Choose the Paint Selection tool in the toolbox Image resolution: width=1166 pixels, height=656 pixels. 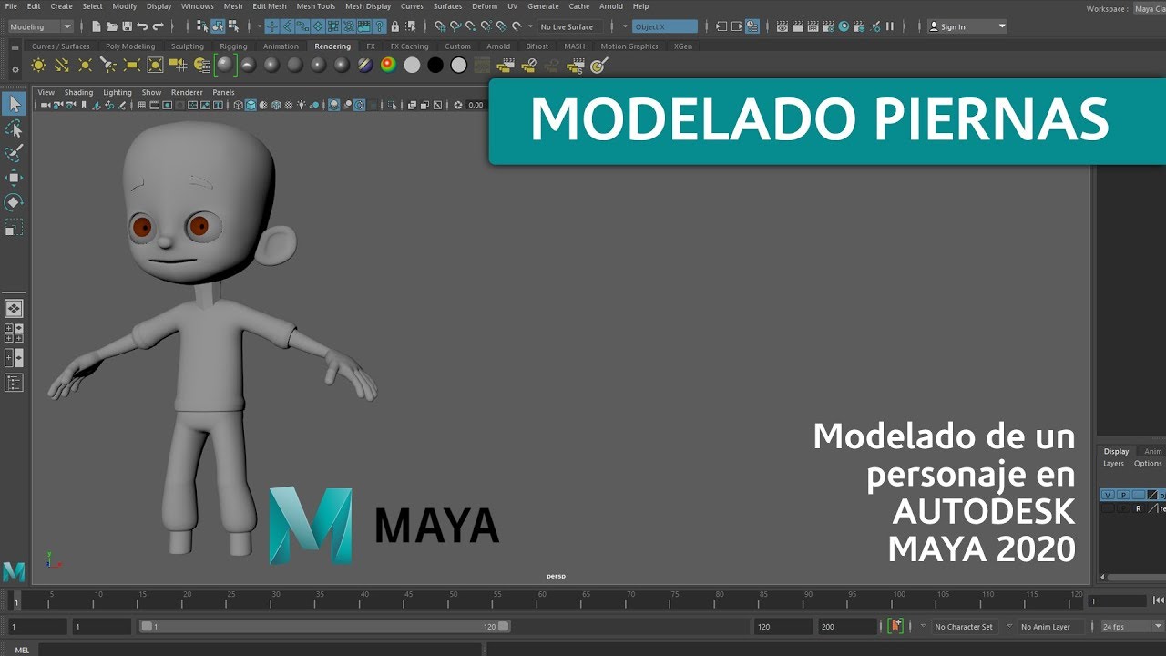14,153
